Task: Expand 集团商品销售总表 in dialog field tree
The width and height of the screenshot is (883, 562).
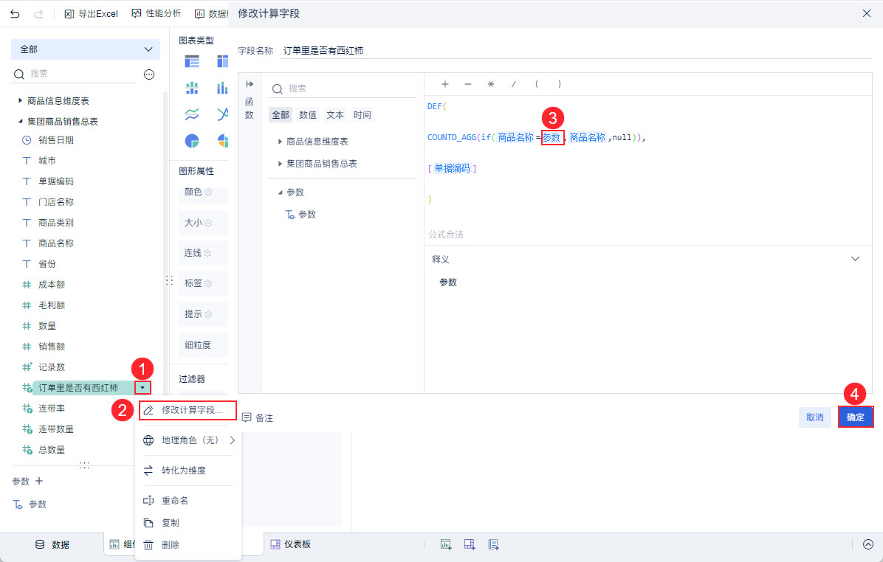Action: coord(280,164)
